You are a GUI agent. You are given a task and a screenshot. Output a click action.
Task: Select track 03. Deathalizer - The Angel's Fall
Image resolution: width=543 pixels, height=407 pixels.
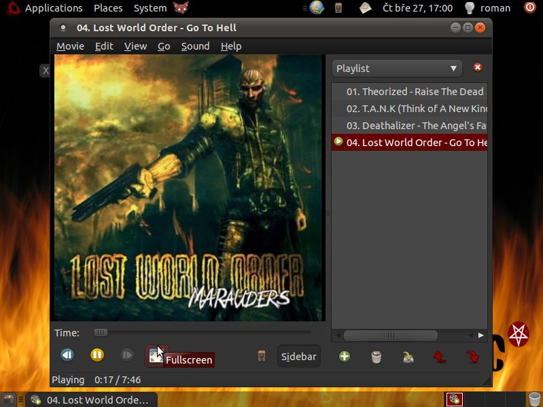click(x=409, y=126)
